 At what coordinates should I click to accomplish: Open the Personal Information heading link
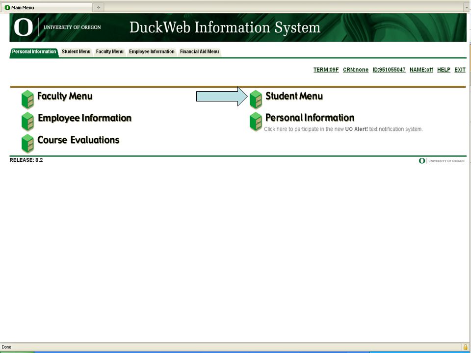point(310,118)
